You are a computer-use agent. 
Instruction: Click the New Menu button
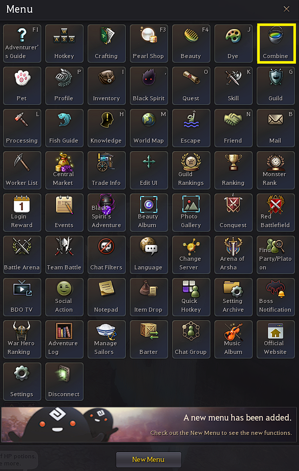click(149, 459)
